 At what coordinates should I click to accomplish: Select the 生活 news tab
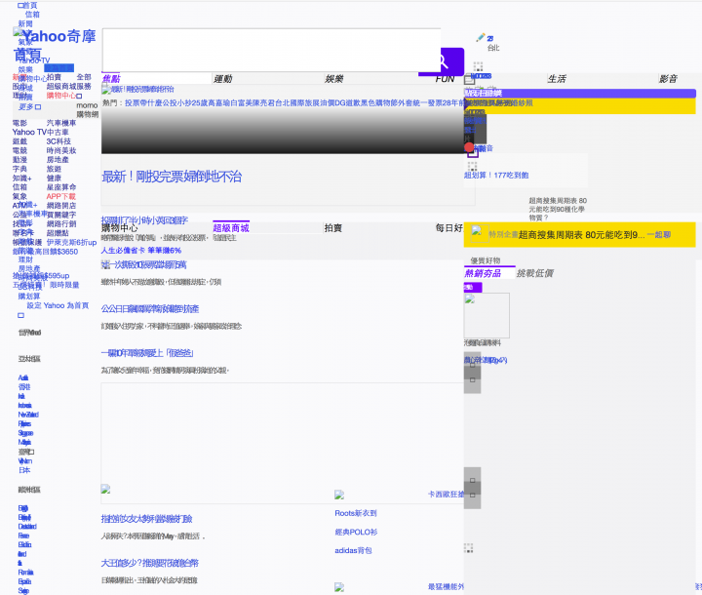[x=557, y=79]
